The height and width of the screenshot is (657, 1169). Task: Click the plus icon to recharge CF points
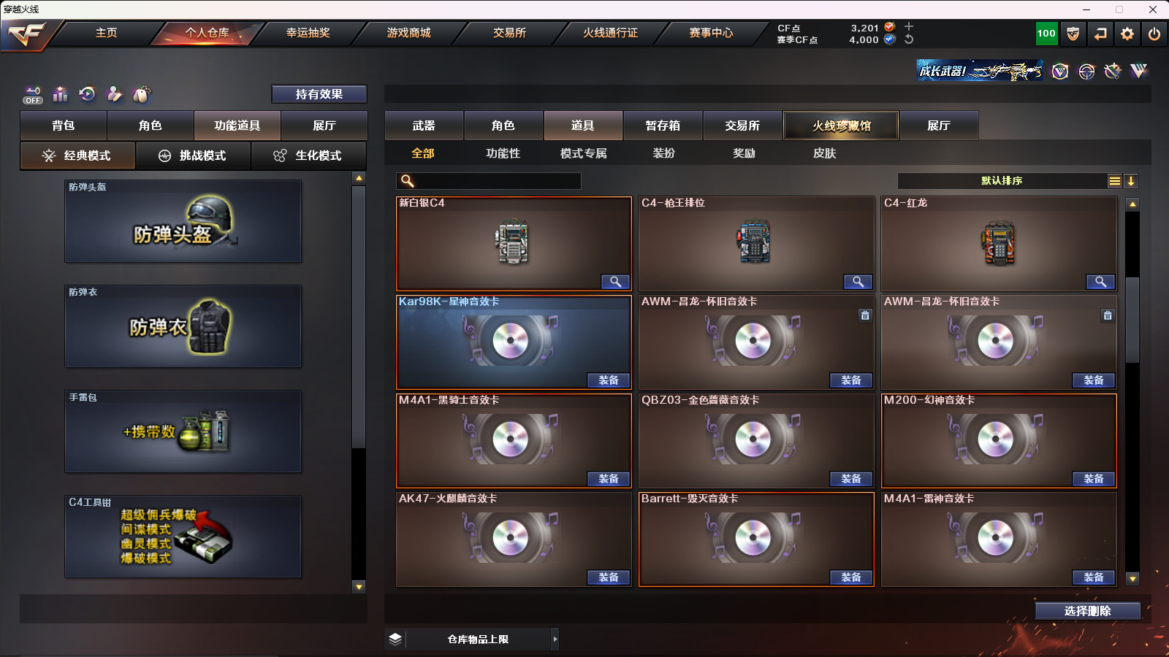(x=909, y=27)
